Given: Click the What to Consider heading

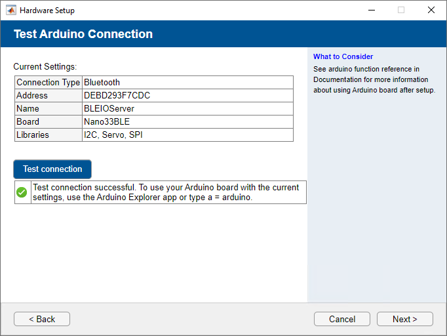Looking at the screenshot, I should click(x=343, y=56).
